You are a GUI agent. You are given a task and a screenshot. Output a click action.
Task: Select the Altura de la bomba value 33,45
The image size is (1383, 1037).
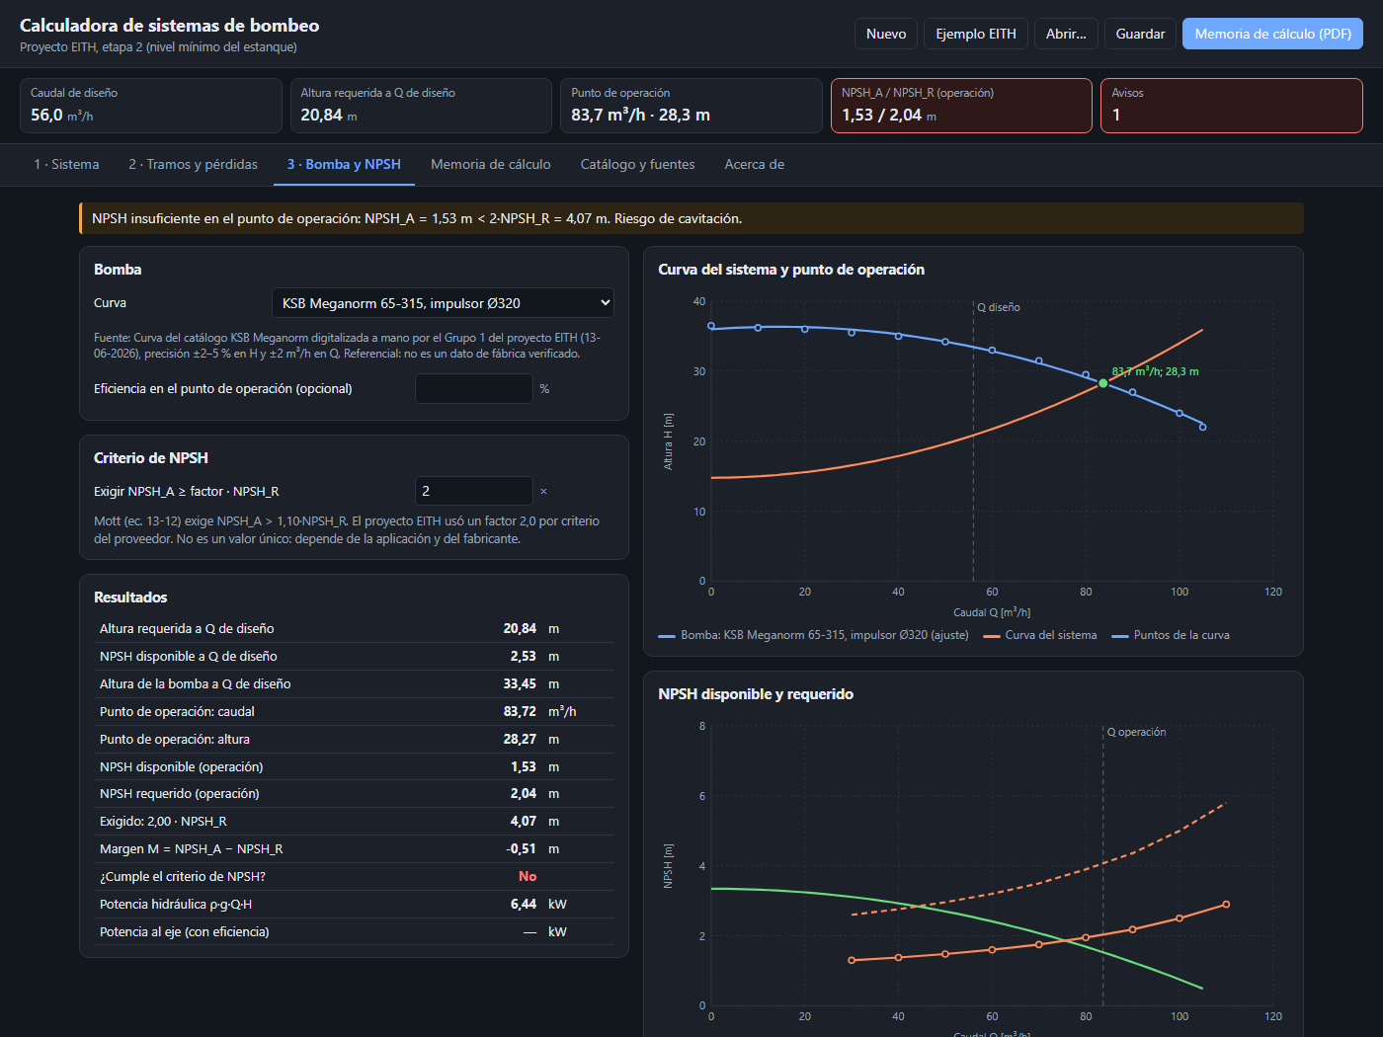click(520, 683)
